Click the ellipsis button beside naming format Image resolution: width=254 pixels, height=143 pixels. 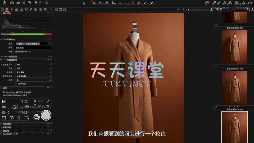coord(50,44)
